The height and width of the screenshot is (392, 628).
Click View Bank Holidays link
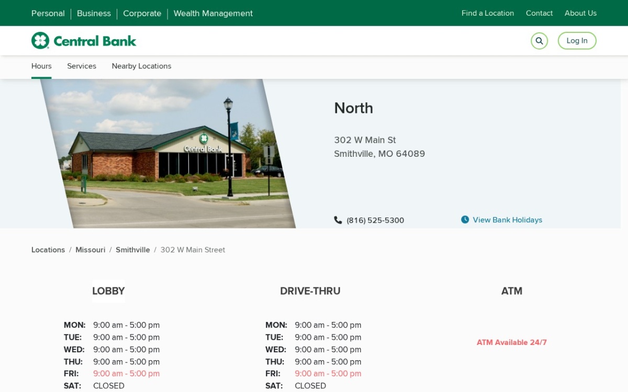[x=507, y=220]
